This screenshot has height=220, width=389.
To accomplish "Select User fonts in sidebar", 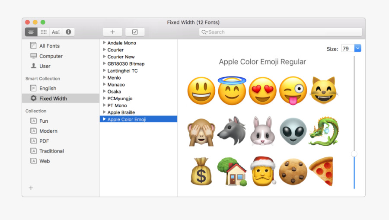I will [41, 66].
